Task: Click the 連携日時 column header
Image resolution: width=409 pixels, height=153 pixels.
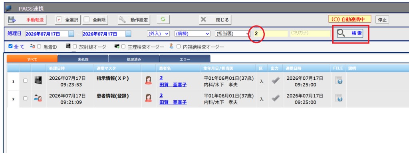Action: (x=307, y=68)
